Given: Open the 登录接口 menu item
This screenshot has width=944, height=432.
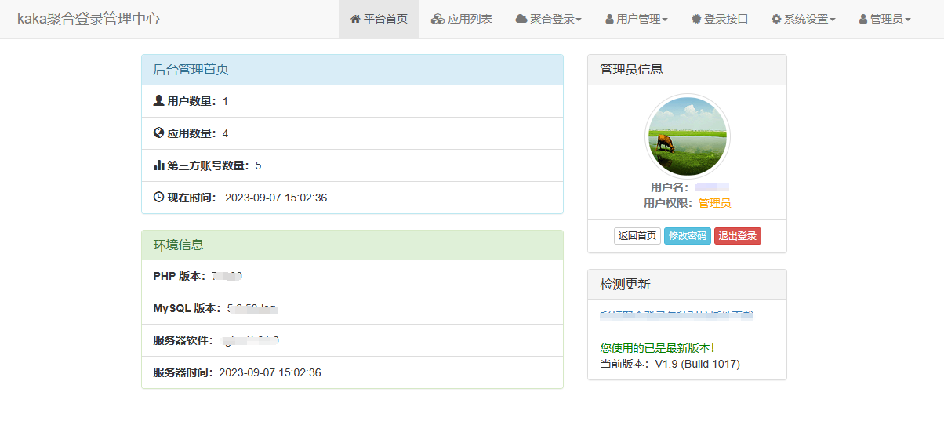Looking at the screenshot, I should coord(720,19).
